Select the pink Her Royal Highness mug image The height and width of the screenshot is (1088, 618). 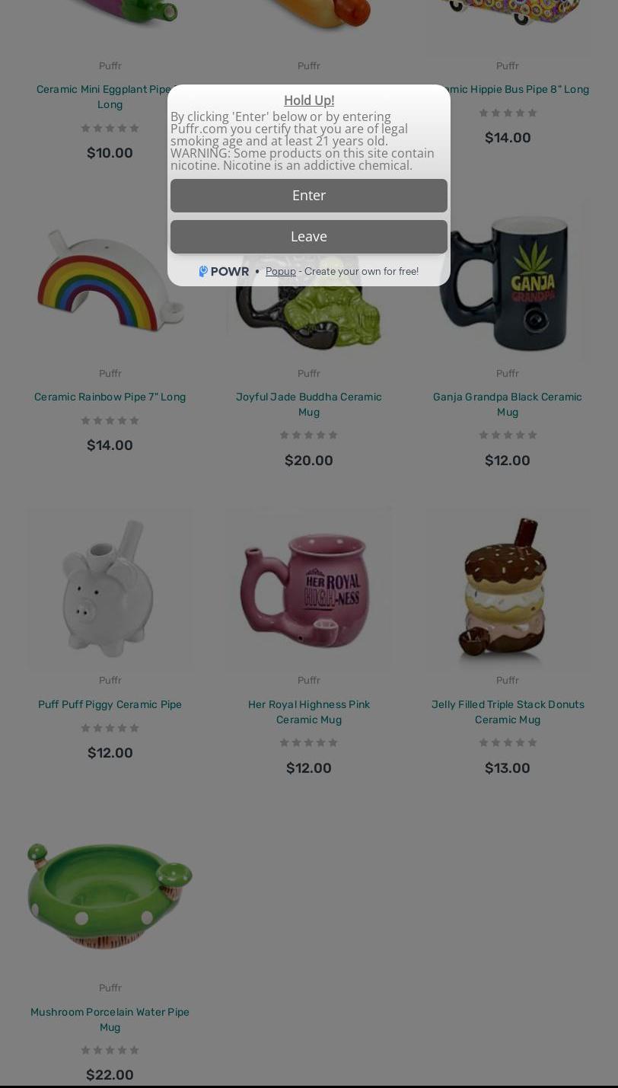(309, 589)
